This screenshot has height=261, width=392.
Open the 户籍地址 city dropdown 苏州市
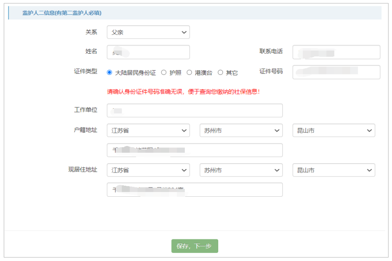[x=241, y=131]
